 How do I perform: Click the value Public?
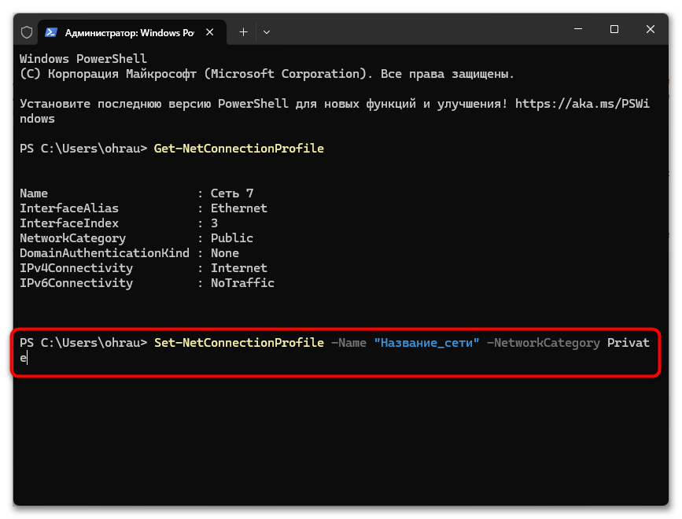232,237
